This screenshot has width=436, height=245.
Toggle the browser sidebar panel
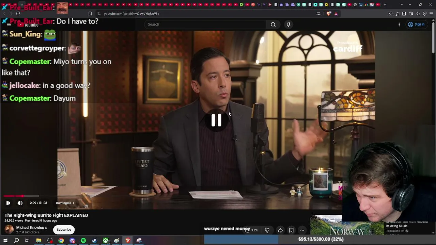404,14
